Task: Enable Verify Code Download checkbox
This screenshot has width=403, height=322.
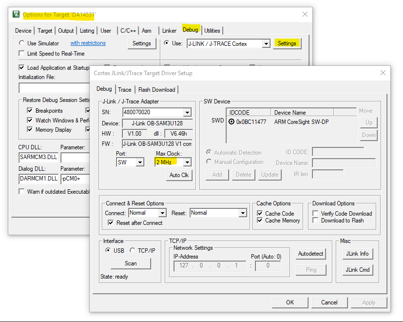Action: [x=315, y=213]
